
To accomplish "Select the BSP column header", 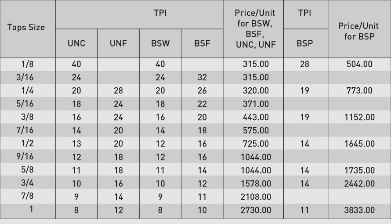I will (305, 43).
